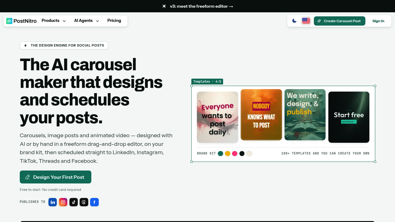The height and width of the screenshot is (222, 395).
Task: Go to the Pricing page
Action: pos(114,21)
